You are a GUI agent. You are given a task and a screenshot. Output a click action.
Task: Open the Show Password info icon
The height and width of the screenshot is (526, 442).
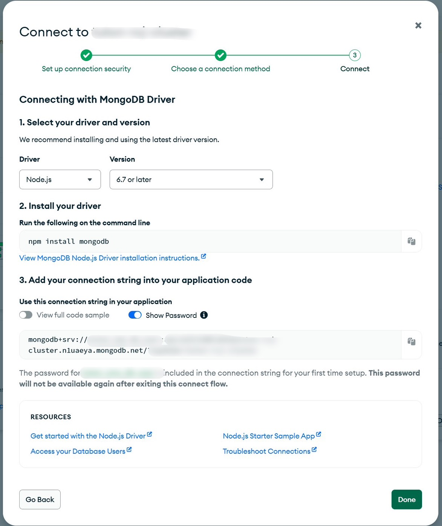(x=204, y=315)
